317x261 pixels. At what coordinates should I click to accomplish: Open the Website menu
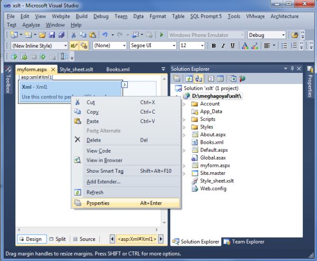pyautogui.click(x=61, y=16)
